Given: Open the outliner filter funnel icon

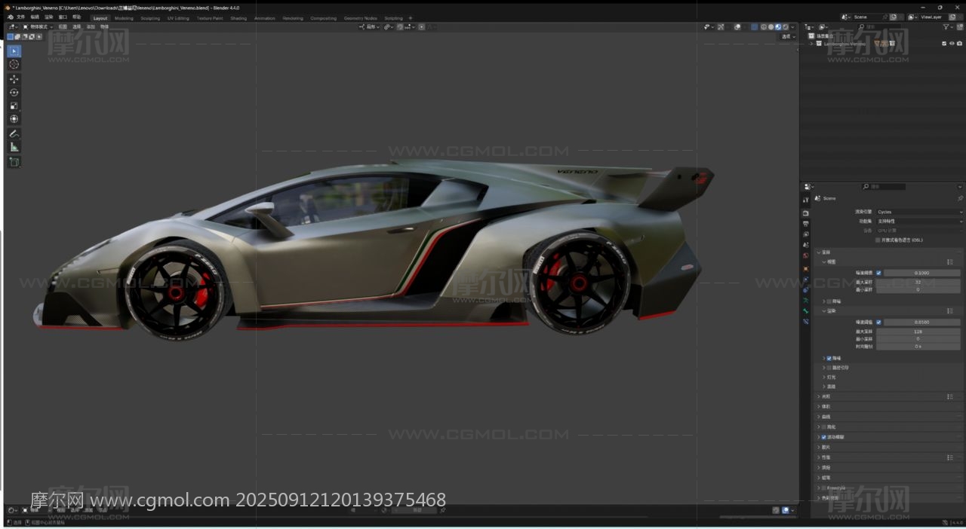Looking at the screenshot, I should coord(946,27).
